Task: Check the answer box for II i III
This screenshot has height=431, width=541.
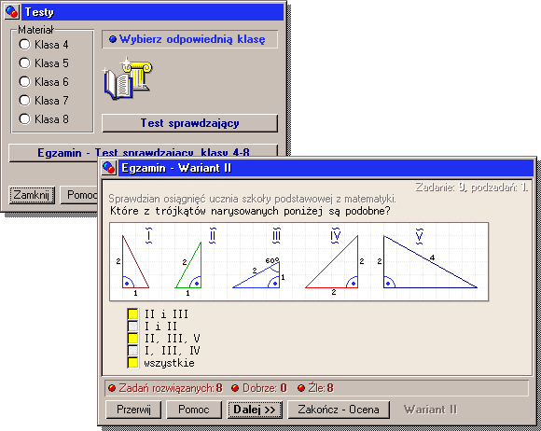Action: pos(132,313)
